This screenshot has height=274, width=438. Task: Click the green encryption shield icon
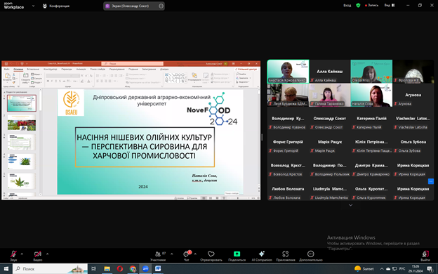coord(358,6)
